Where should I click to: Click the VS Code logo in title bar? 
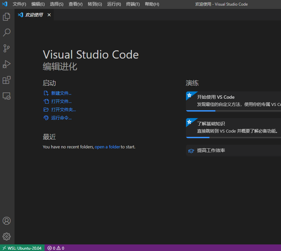coord(5,4)
